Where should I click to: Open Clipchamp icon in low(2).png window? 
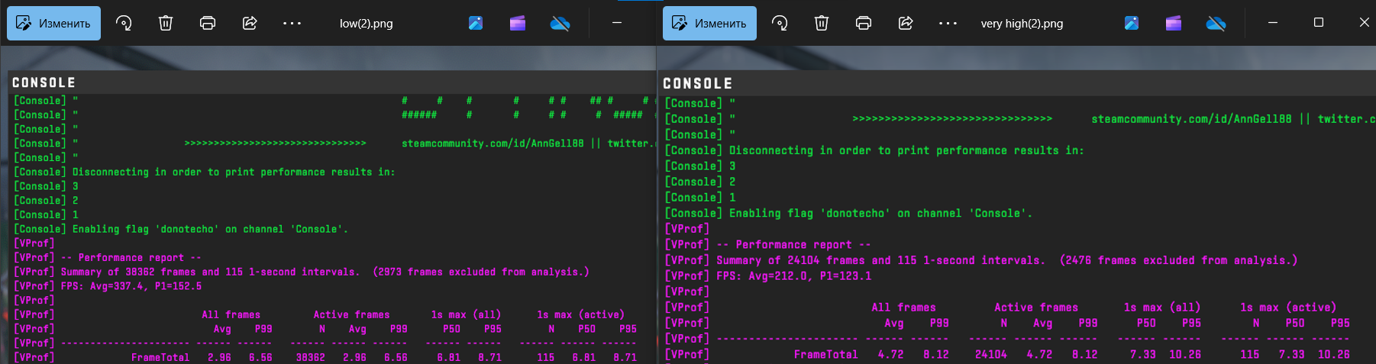pos(518,23)
